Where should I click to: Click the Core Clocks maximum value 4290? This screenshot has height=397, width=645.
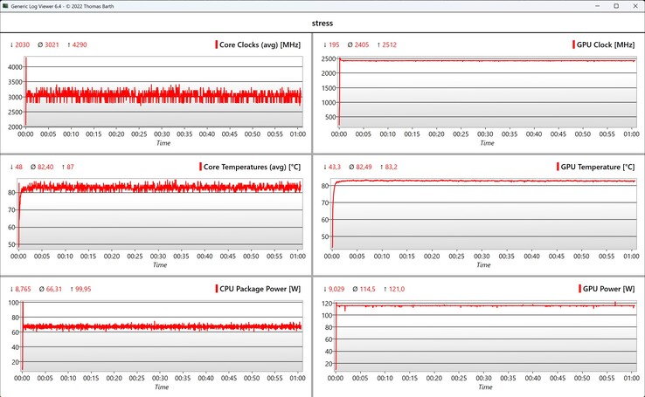pyautogui.click(x=77, y=44)
